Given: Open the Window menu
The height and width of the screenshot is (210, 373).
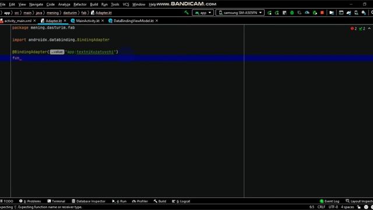Looking at the screenshot, I should coord(139,4).
